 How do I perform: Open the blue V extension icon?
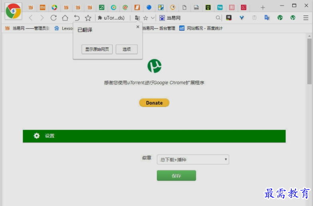[242, 18]
